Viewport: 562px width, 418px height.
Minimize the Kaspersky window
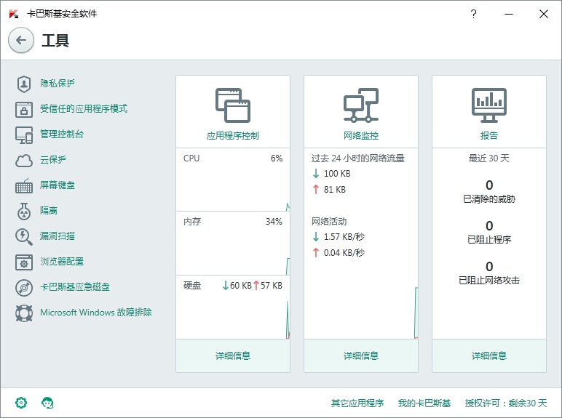509,14
